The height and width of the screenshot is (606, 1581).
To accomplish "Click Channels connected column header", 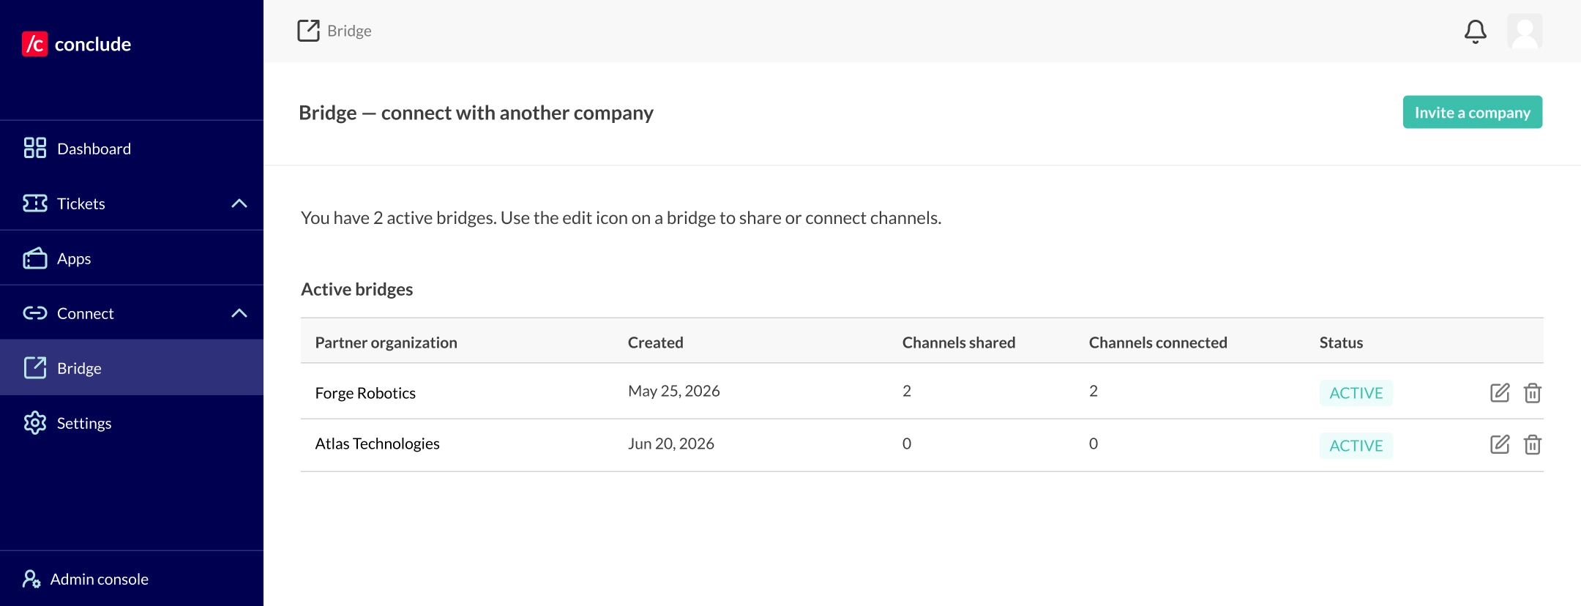I will 1158,343.
